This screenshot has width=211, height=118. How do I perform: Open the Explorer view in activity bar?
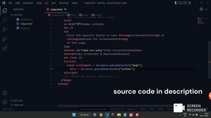5,11
